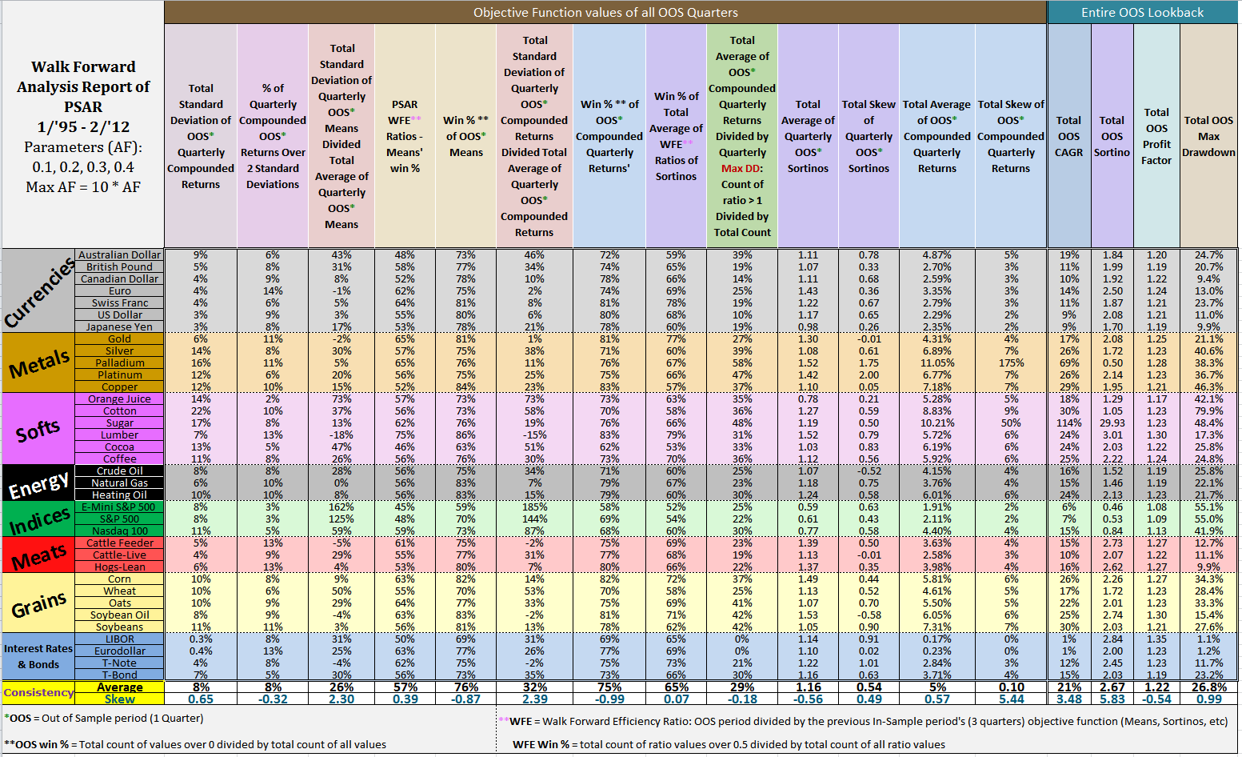Select the 'T-Bond' row label
The width and height of the screenshot is (1242, 757).
click(119, 675)
